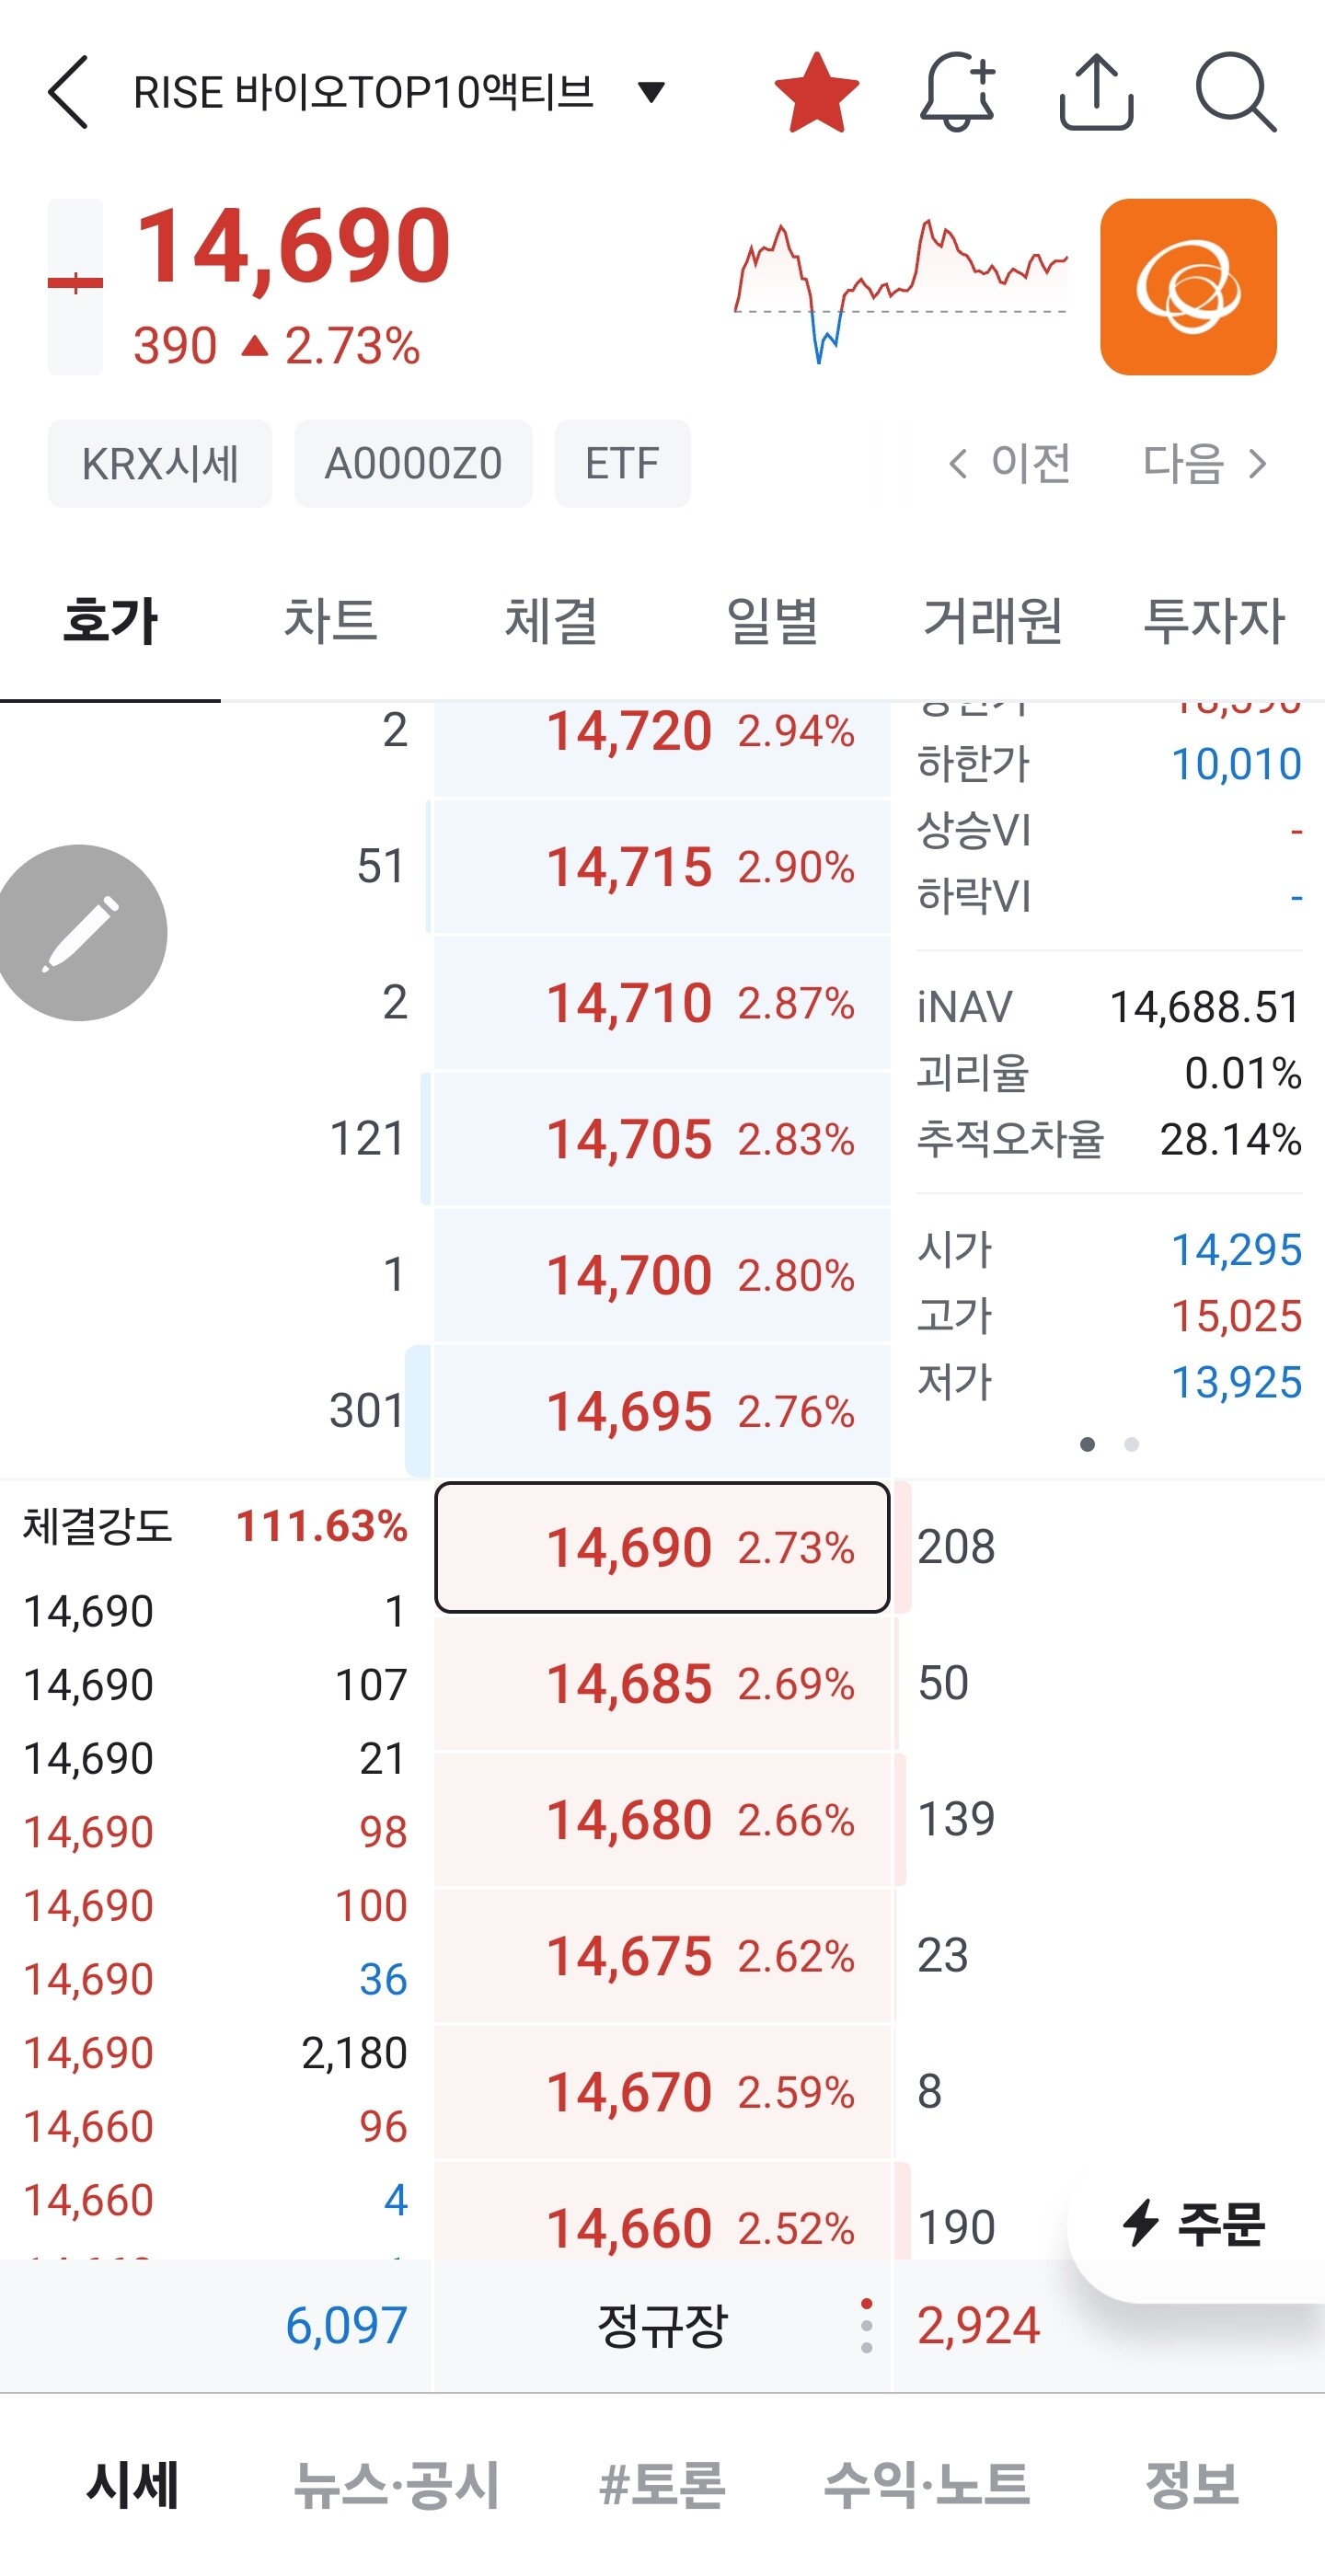Tap the gray pencil edit button
1325x2576 pixels.
pos(80,933)
